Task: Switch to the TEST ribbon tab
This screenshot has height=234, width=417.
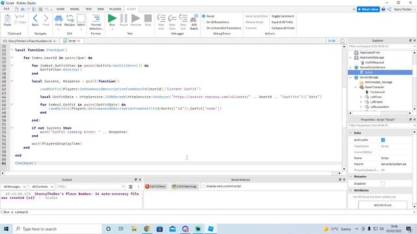Action: point(89,9)
